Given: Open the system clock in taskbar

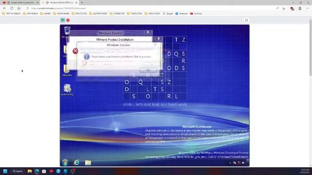Looking at the screenshot, I should point(305,171).
